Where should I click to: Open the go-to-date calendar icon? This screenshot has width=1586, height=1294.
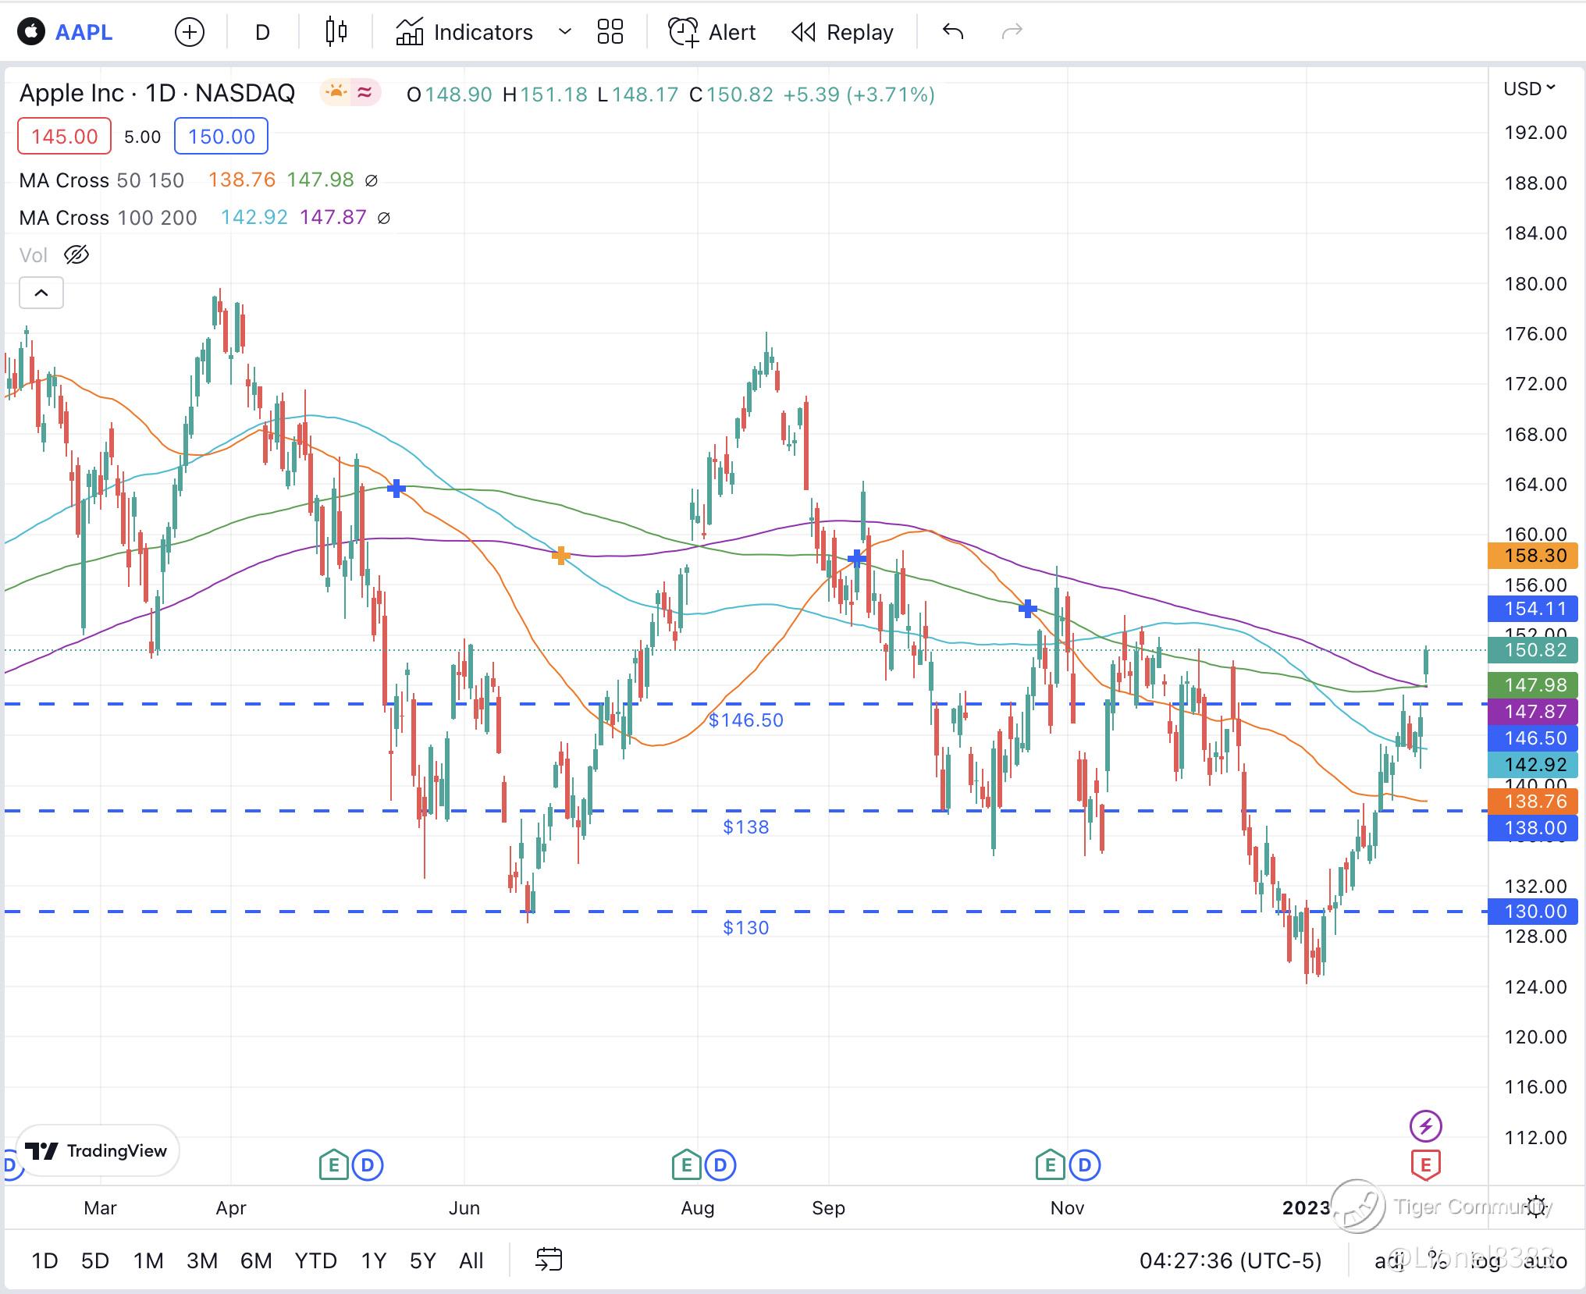(549, 1259)
